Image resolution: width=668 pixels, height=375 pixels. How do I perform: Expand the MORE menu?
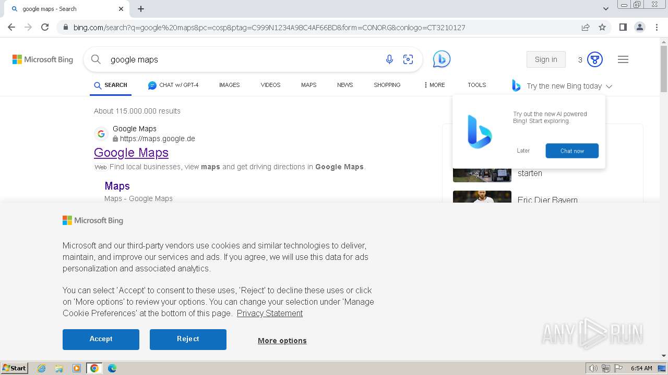[x=434, y=85]
